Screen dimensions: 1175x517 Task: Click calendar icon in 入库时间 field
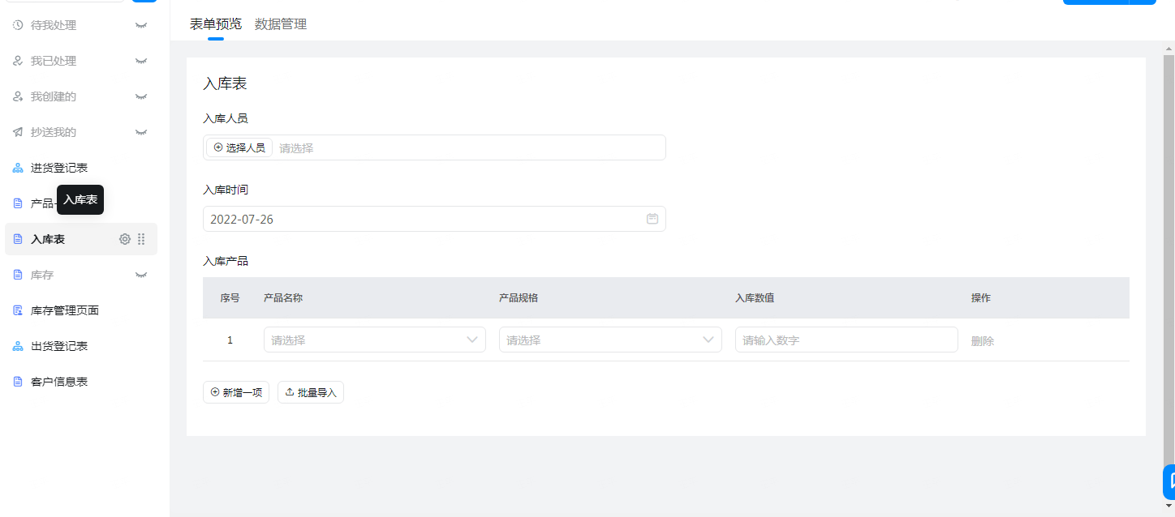tap(652, 219)
